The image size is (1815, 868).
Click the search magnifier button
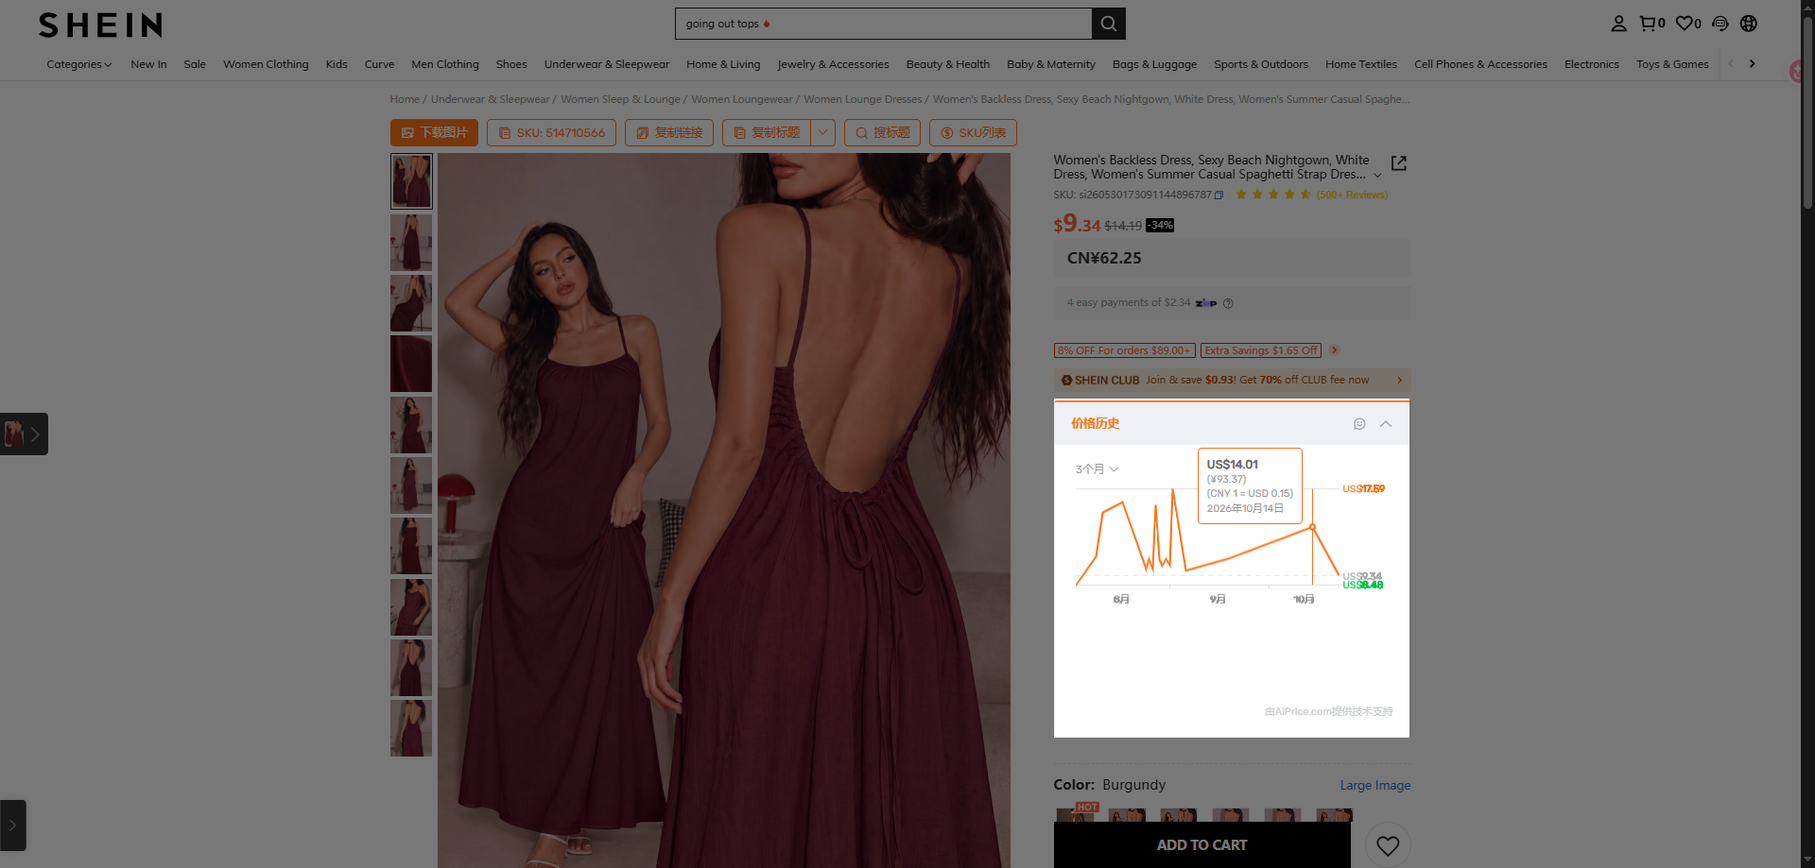pyautogui.click(x=1108, y=24)
